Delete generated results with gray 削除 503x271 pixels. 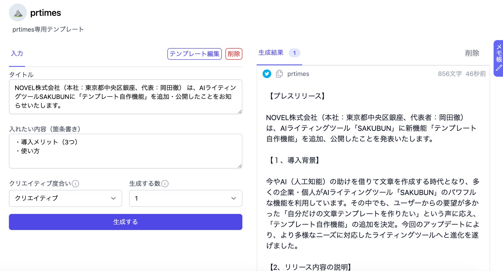coord(472,53)
